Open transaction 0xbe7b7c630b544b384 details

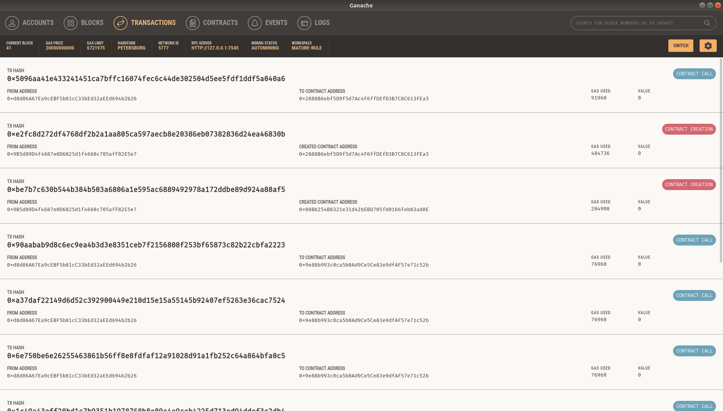(146, 189)
